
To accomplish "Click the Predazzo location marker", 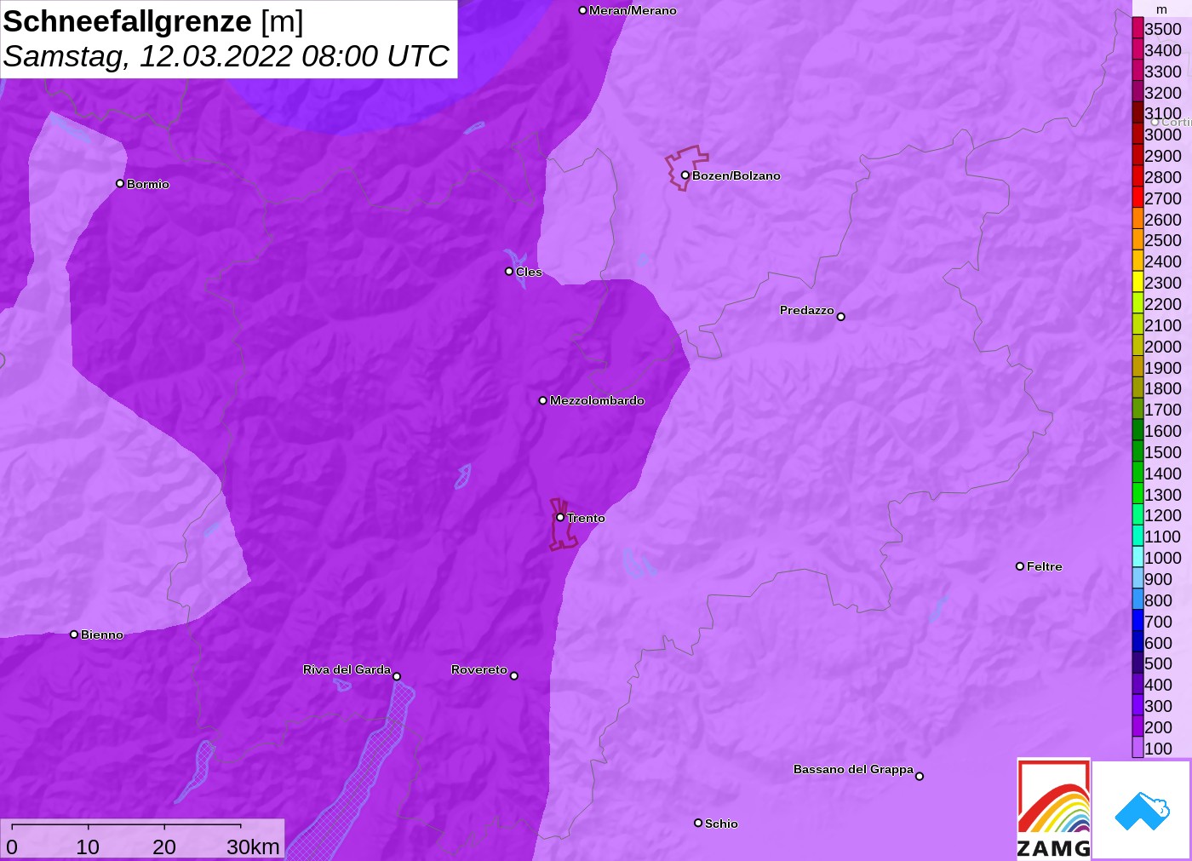I will (x=841, y=317).
